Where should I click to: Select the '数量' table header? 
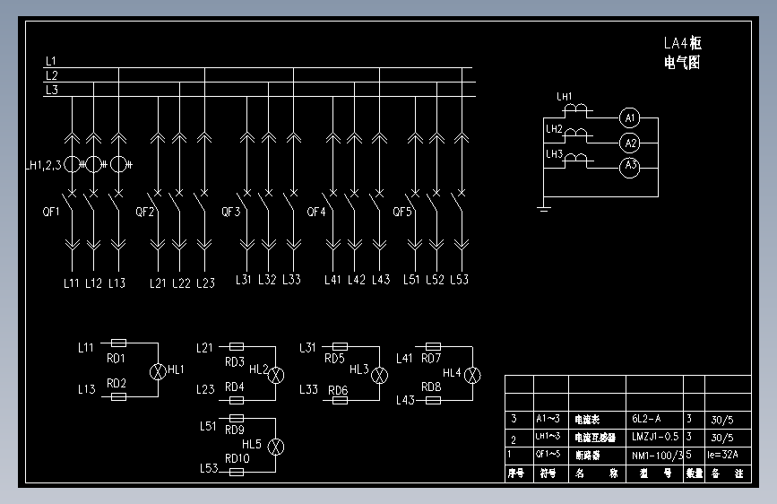[x=695, y=474]
